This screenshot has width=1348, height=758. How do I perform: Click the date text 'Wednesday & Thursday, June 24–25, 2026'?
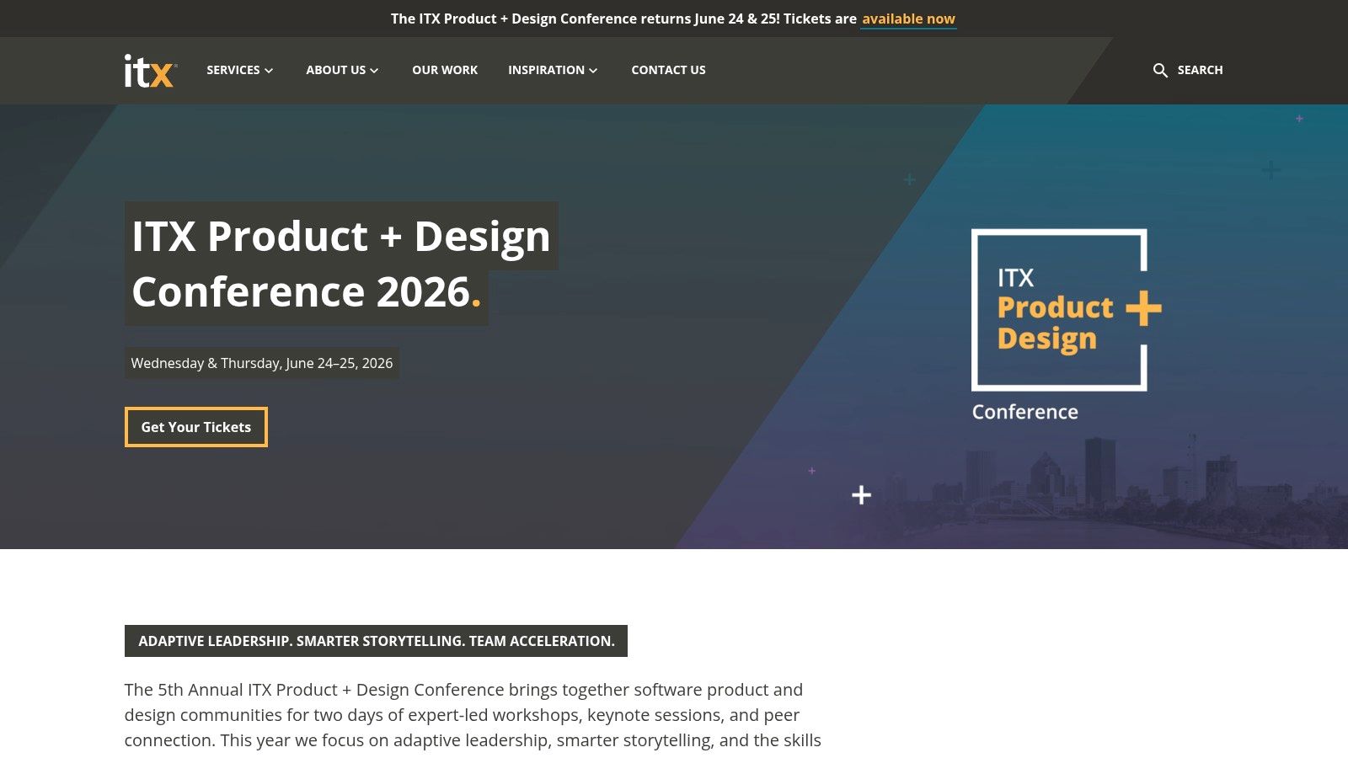(x=262, y=363)
